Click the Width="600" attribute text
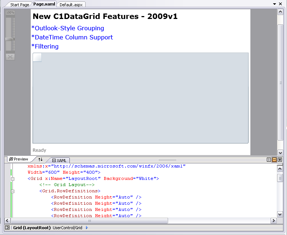 [44, 172]
